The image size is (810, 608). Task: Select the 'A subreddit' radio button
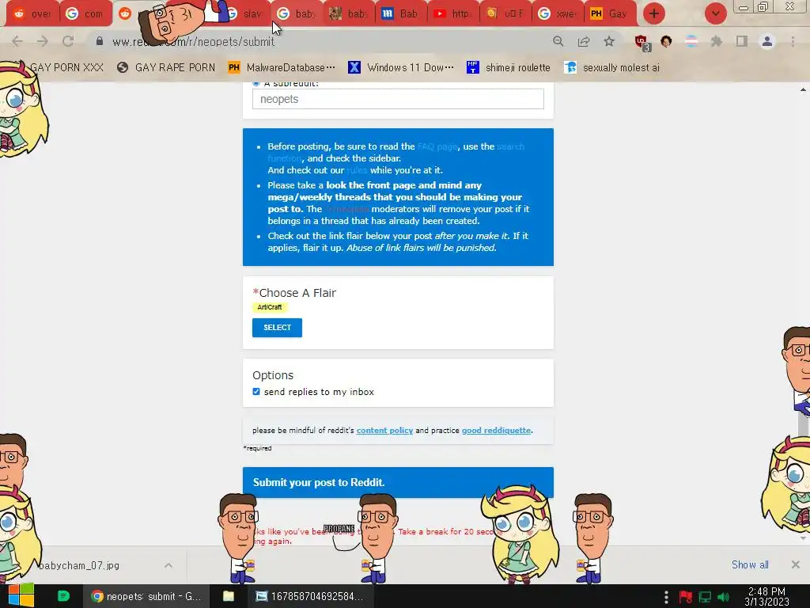coord(256,83)
